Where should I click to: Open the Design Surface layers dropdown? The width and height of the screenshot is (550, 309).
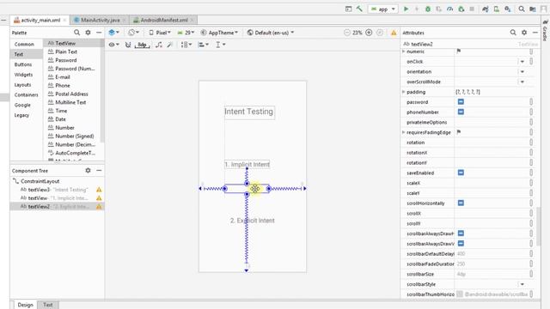tap(113, 33)
